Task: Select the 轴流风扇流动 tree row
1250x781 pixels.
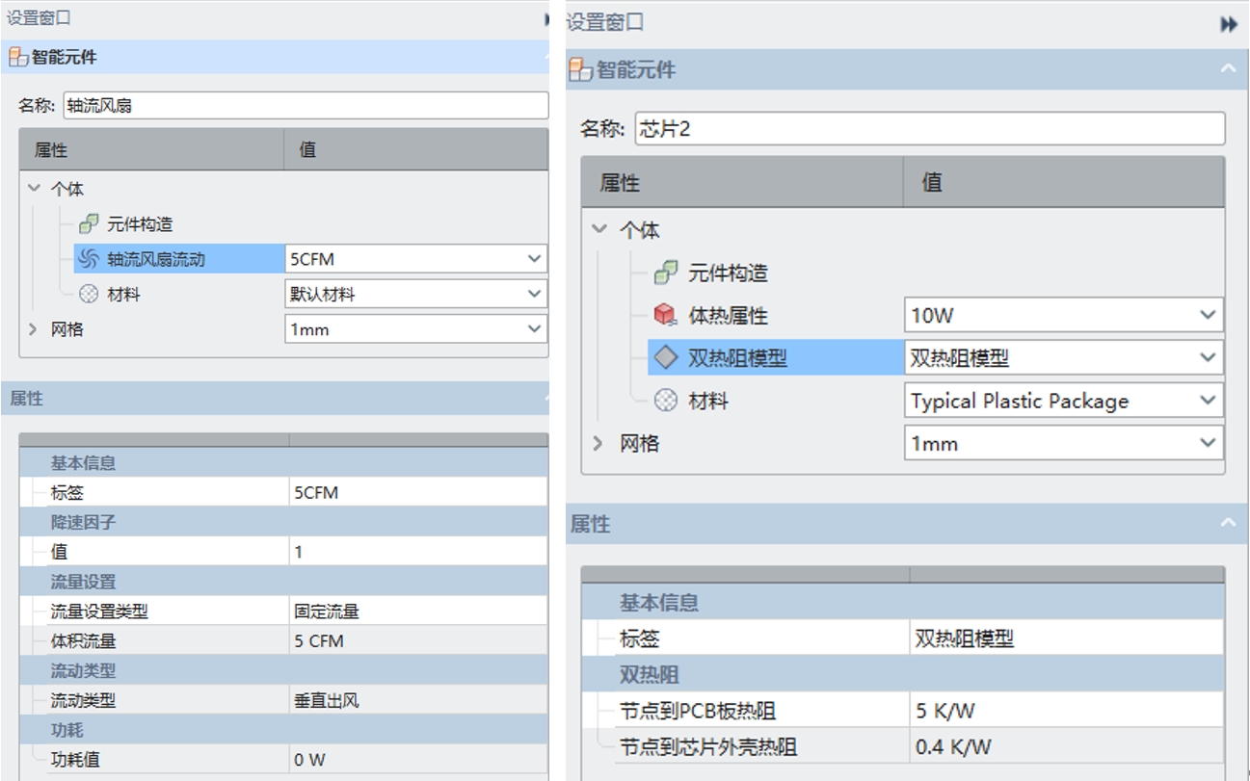Action: [179, 259]
